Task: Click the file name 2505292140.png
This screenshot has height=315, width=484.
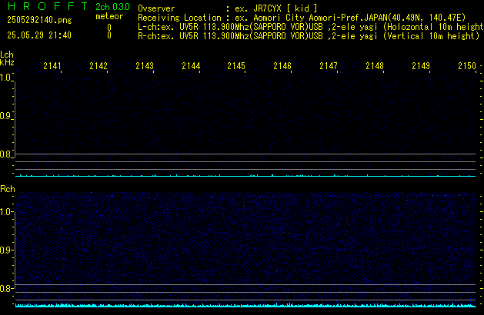Action: coord(39,20)
